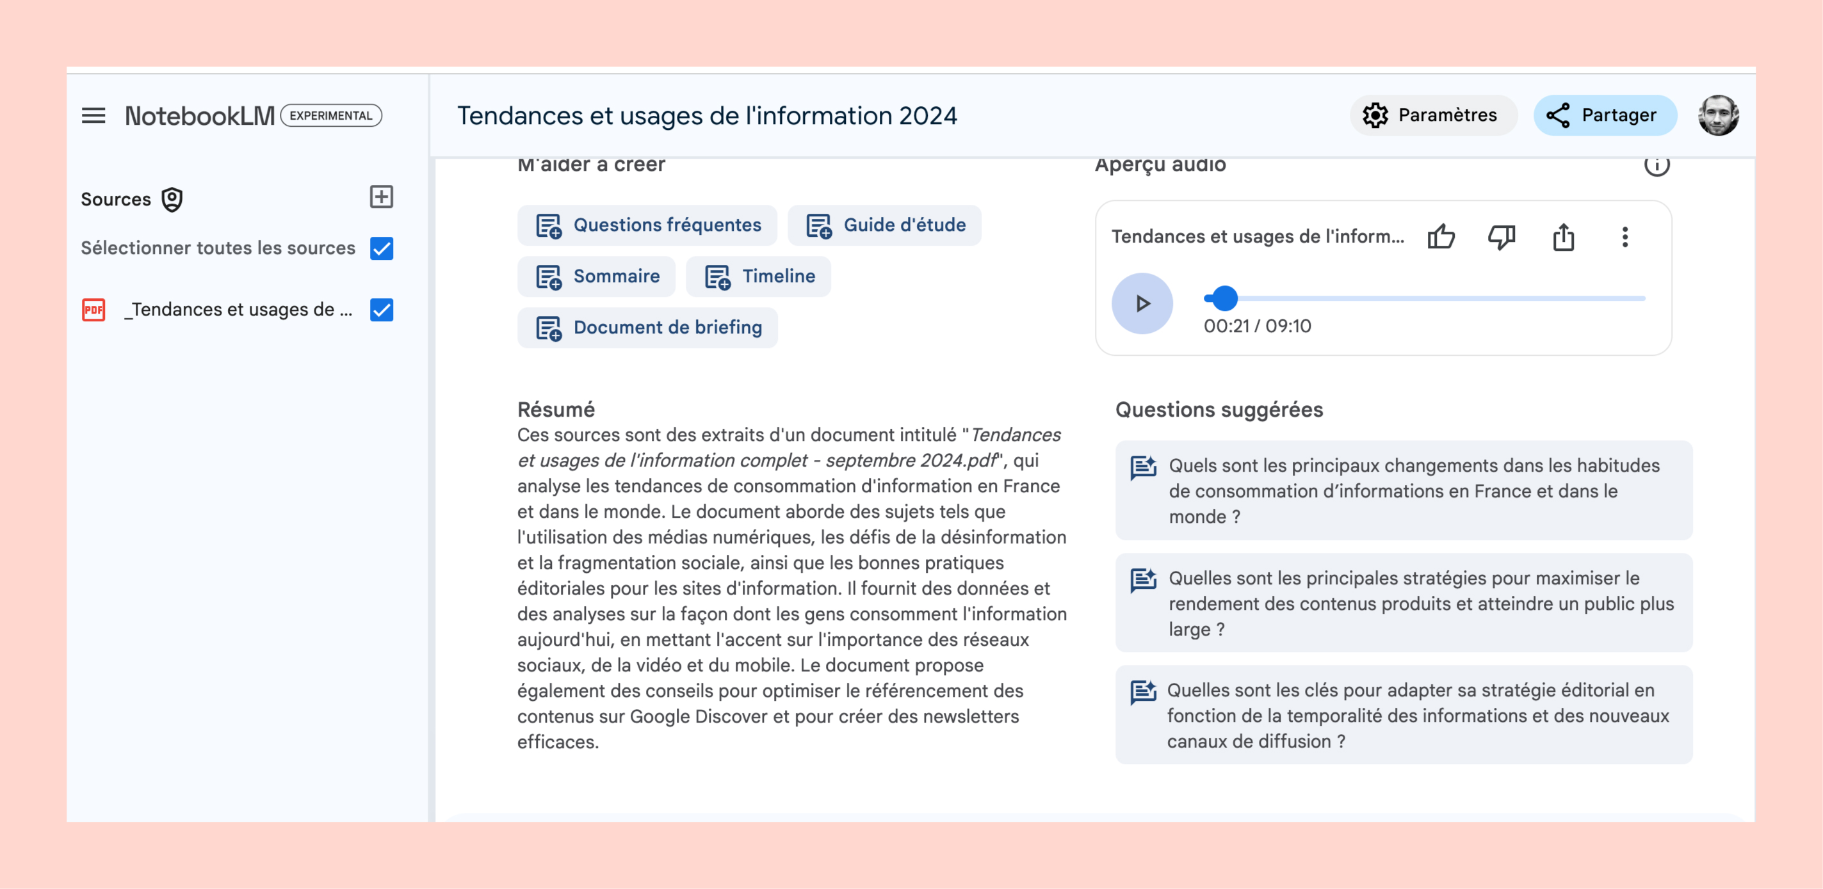The image size is (1823, 889).
Task: Uncheck Sélectionner toutes les sources checkbox
Action: (382, 248)
